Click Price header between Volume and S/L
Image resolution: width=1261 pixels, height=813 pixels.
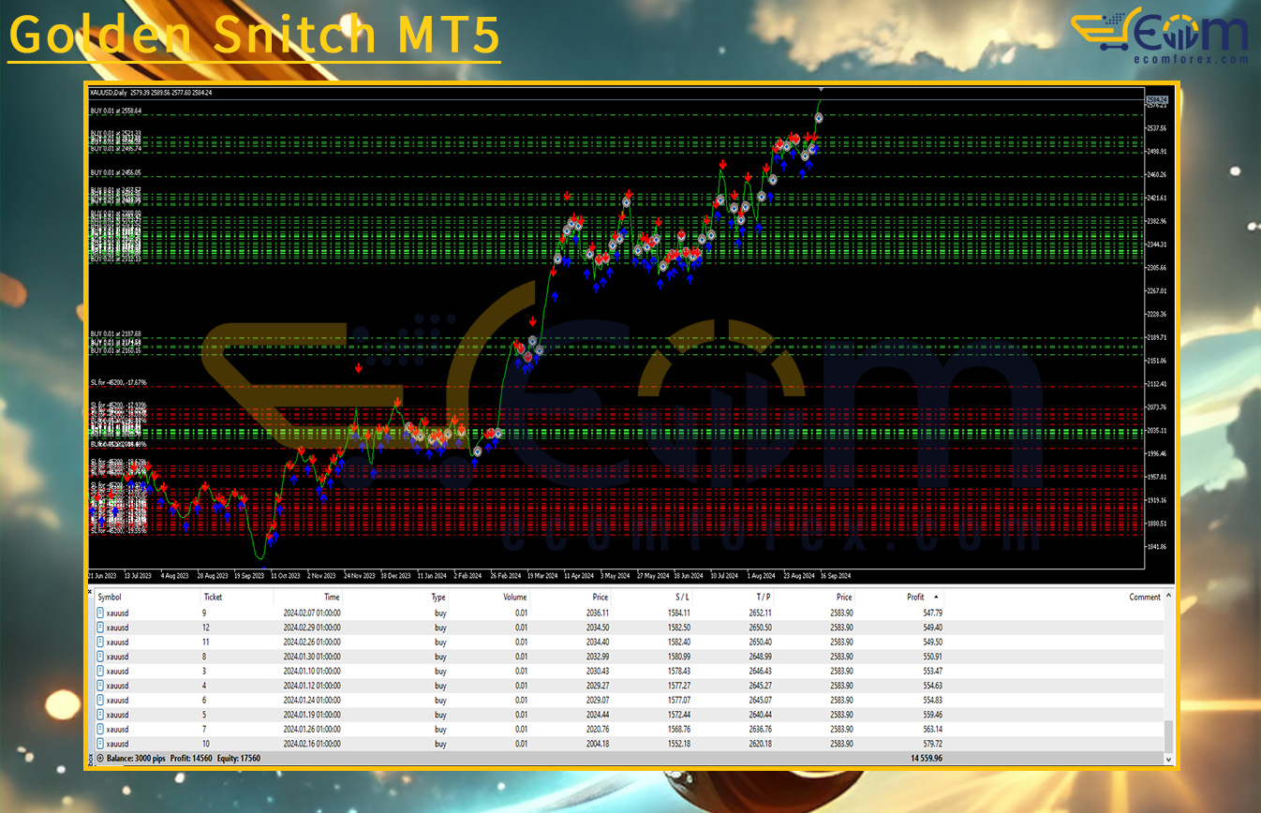pyautogui.click(x=600, y=597)
